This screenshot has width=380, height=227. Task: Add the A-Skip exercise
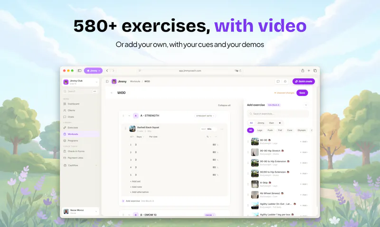click(x=304, y=184)
